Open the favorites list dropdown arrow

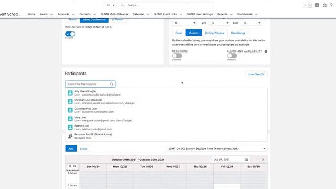pos(310,5)
